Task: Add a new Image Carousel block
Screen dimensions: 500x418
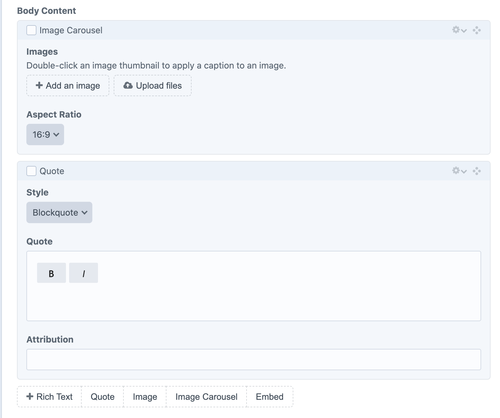Action: click(x=206, y=397)
